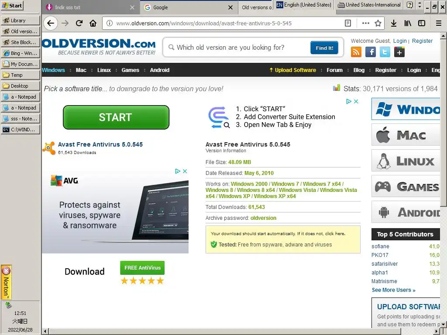Image resolution: width=447 pixels, height=335 pixels.
Task: Open the Forum nav link
Action: click(x=335, y=70)
